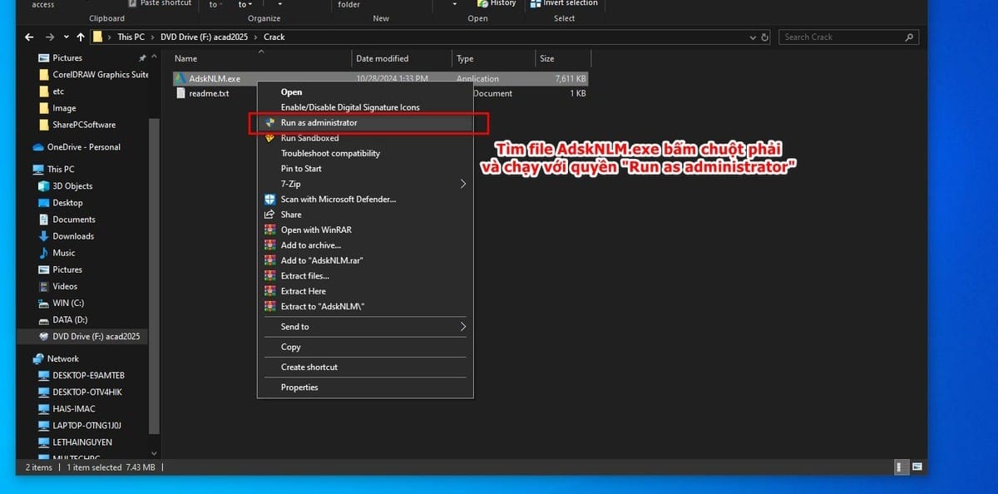This screenshot has height=494, width=998.
Task: Click the Search Crack box
Action: point(840,37)
